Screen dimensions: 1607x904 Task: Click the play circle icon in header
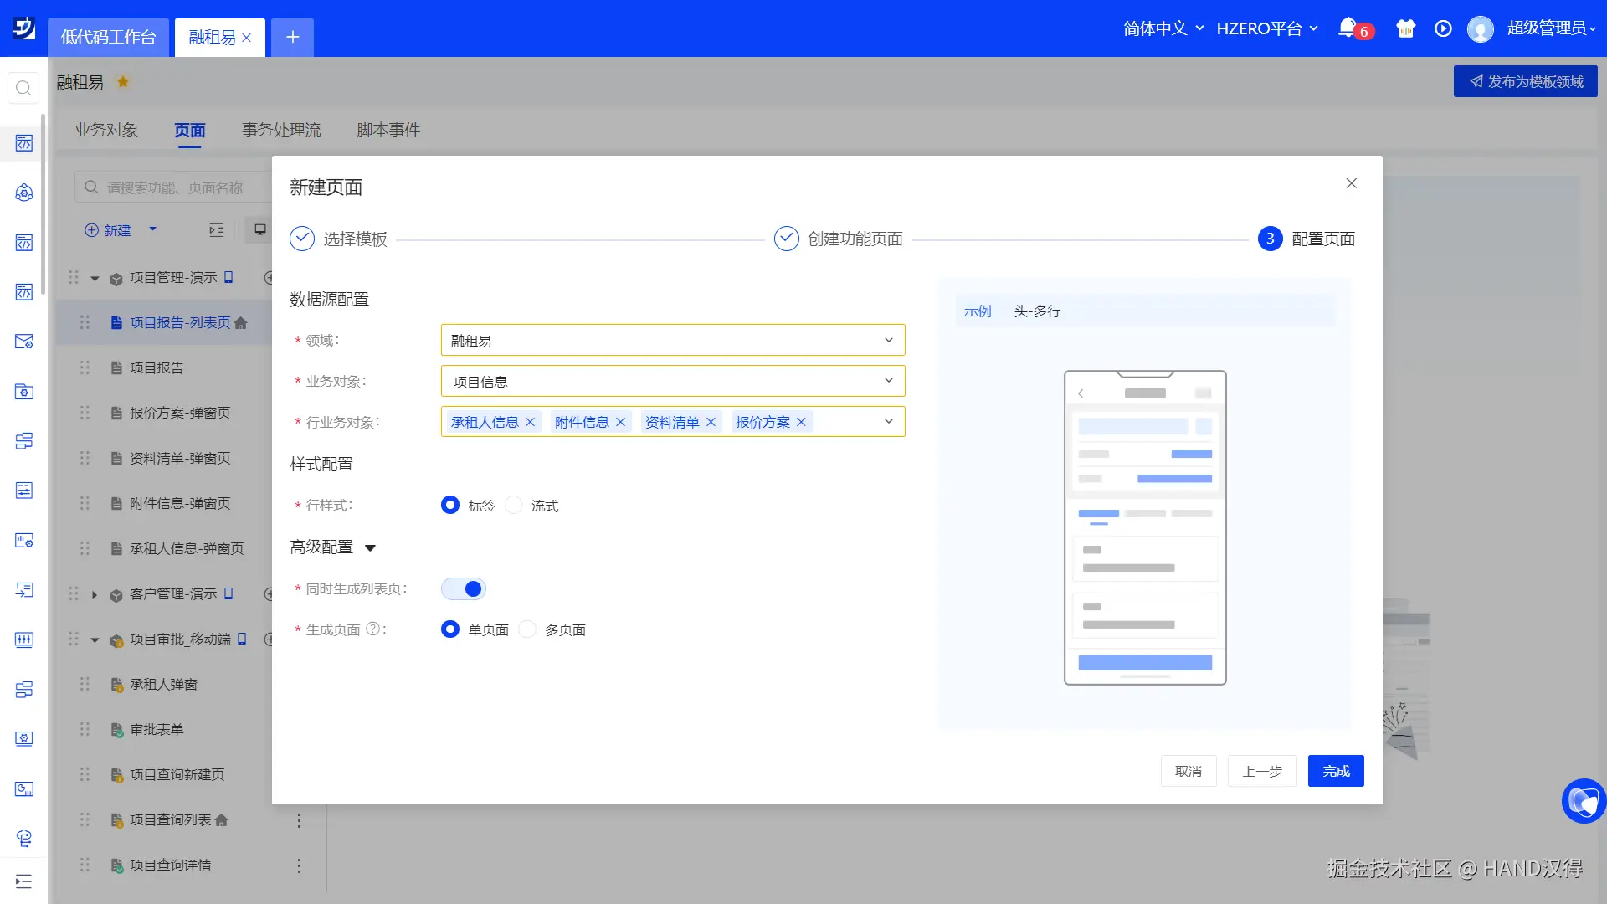[1443, 28]
